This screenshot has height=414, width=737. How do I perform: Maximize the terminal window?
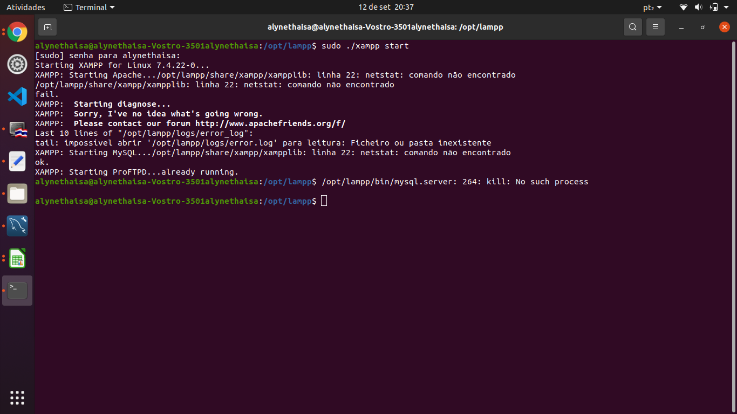tap(702, 27)
